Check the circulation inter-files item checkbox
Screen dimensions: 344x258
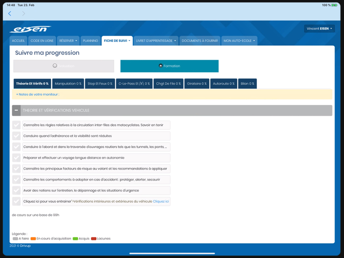(x=16, y=125)
